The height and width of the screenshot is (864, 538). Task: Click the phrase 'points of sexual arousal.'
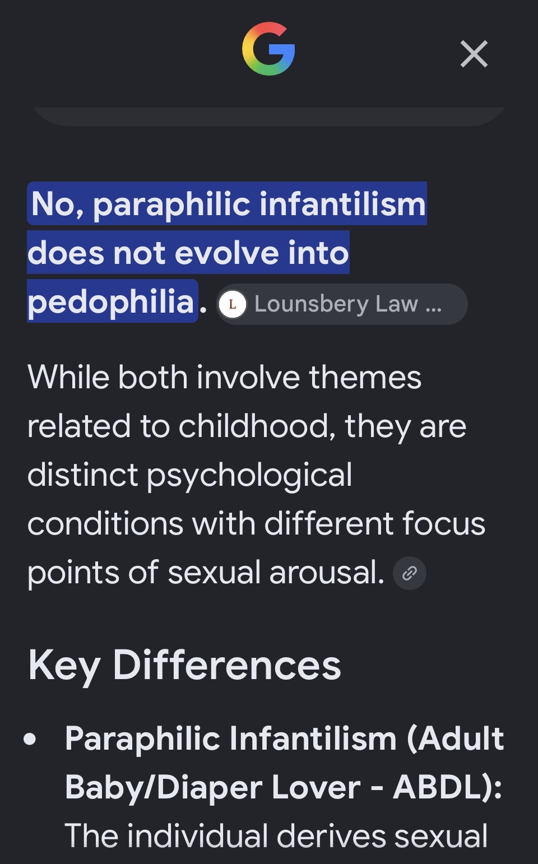point(206,573)
